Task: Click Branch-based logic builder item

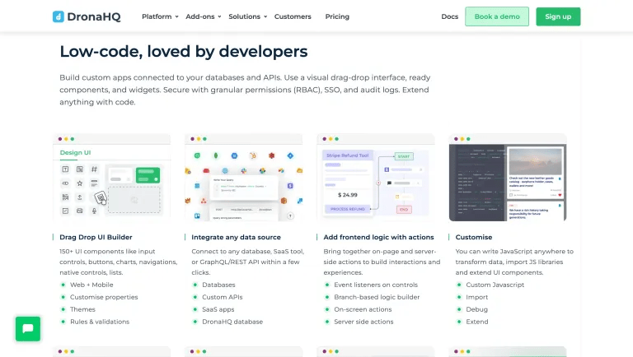Action: click(x=377, y=297)
